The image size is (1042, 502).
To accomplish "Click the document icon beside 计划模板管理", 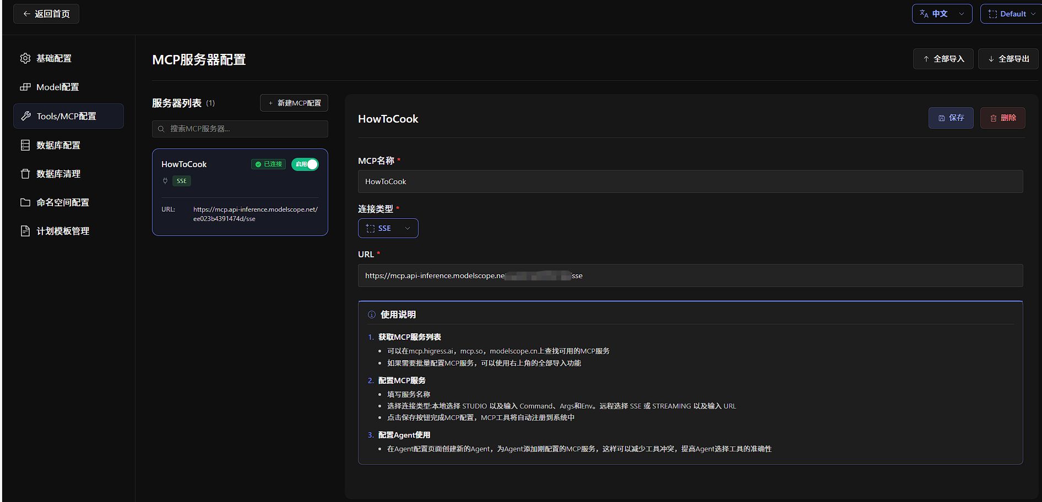I will (x=25, y=231).
